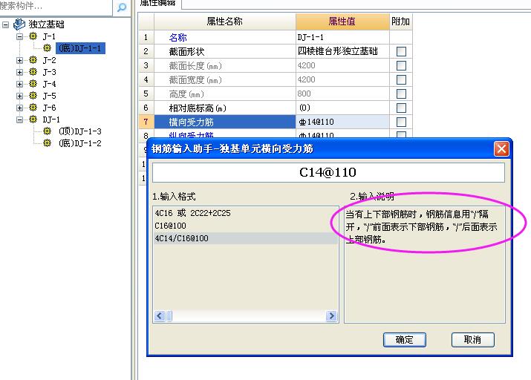Select the (底)DJ-1-2 tree item
Image resolution: width=531 pixels, height=380 pixels.
tap(80, 143)
